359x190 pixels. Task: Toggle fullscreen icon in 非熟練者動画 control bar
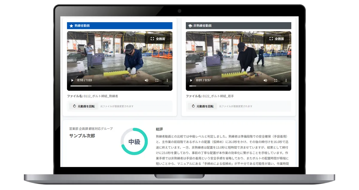click(x=276, y=80)
